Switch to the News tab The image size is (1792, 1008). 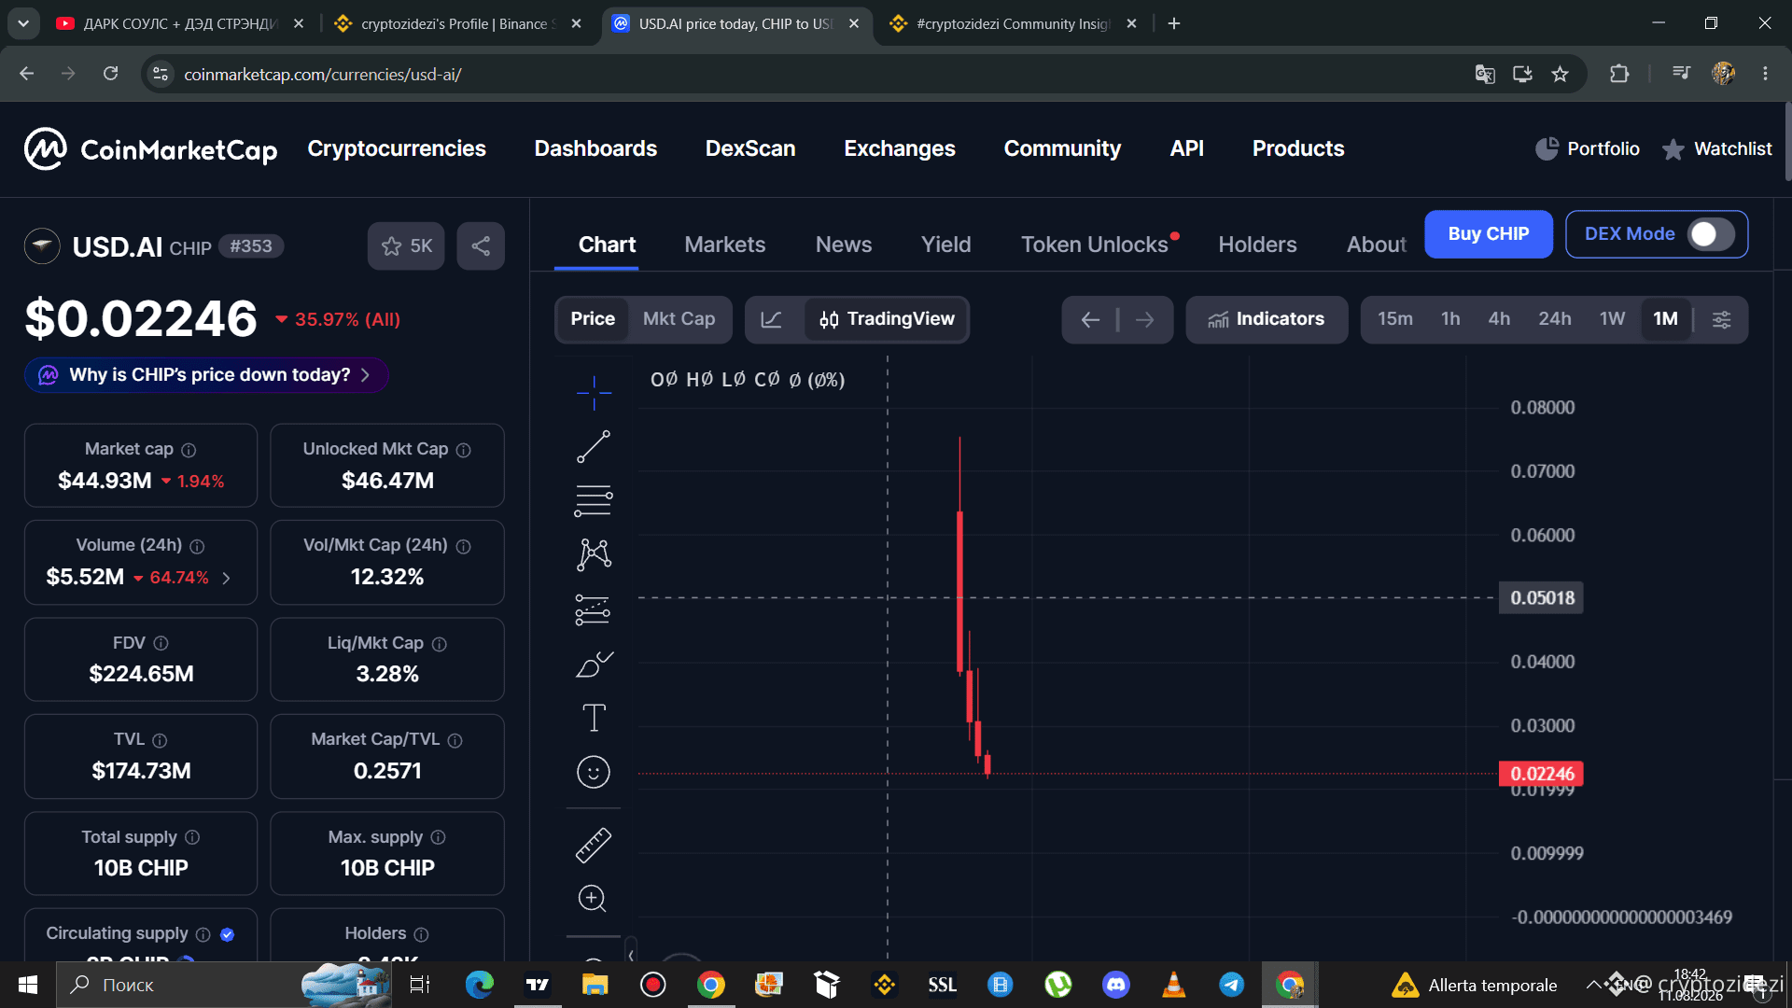pyautogui.click(x=844, y=245)
